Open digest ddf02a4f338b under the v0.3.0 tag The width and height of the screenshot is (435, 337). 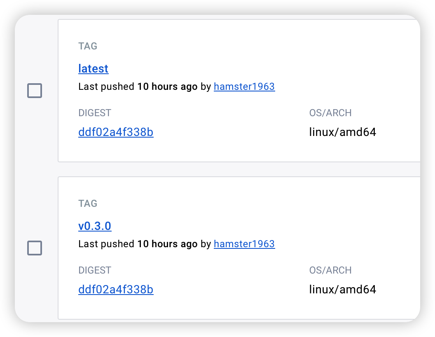[x=116, y=290]
